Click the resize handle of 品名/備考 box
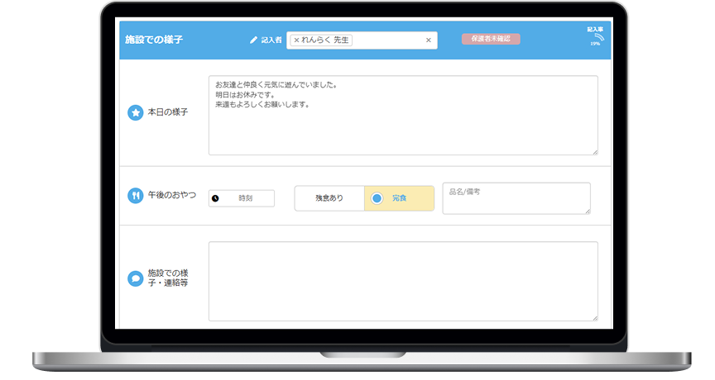 588,211
